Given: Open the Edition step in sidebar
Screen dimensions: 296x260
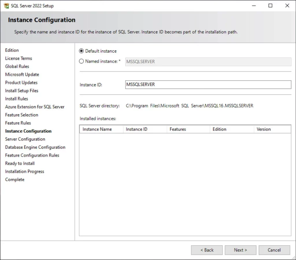Looking at the screenshot, I should click(12, 50).
